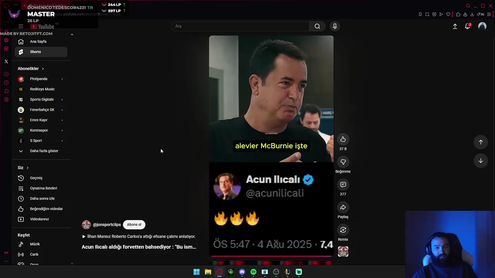Open the YouTube hamburger guide menu
The image size is (495, 278).
coord(21,26)
